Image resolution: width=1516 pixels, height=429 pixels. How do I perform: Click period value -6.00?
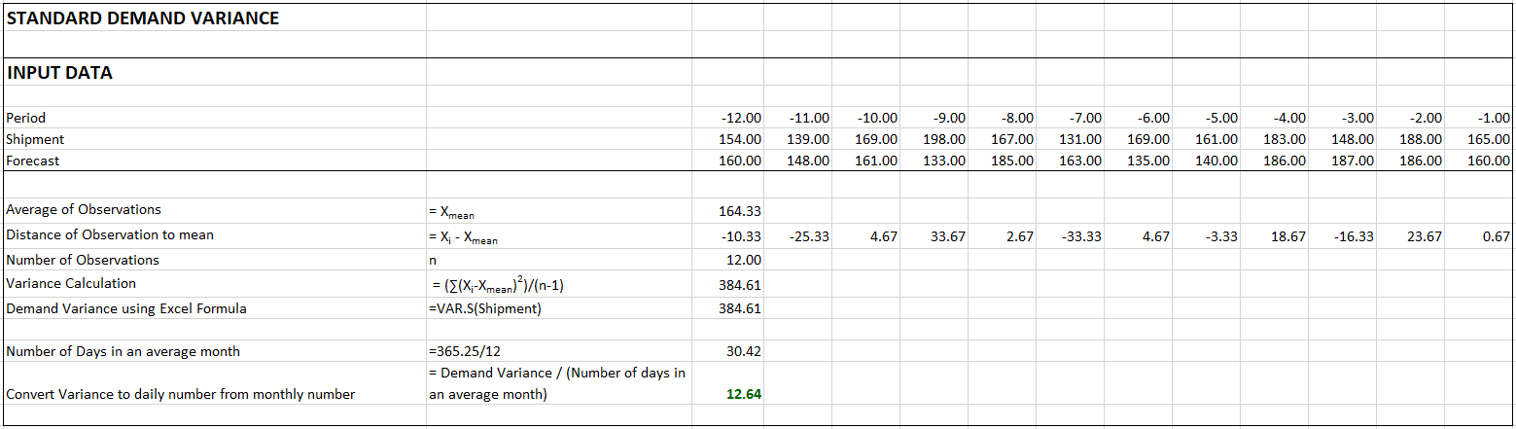pyautogui.click(x=1152, y=118)
